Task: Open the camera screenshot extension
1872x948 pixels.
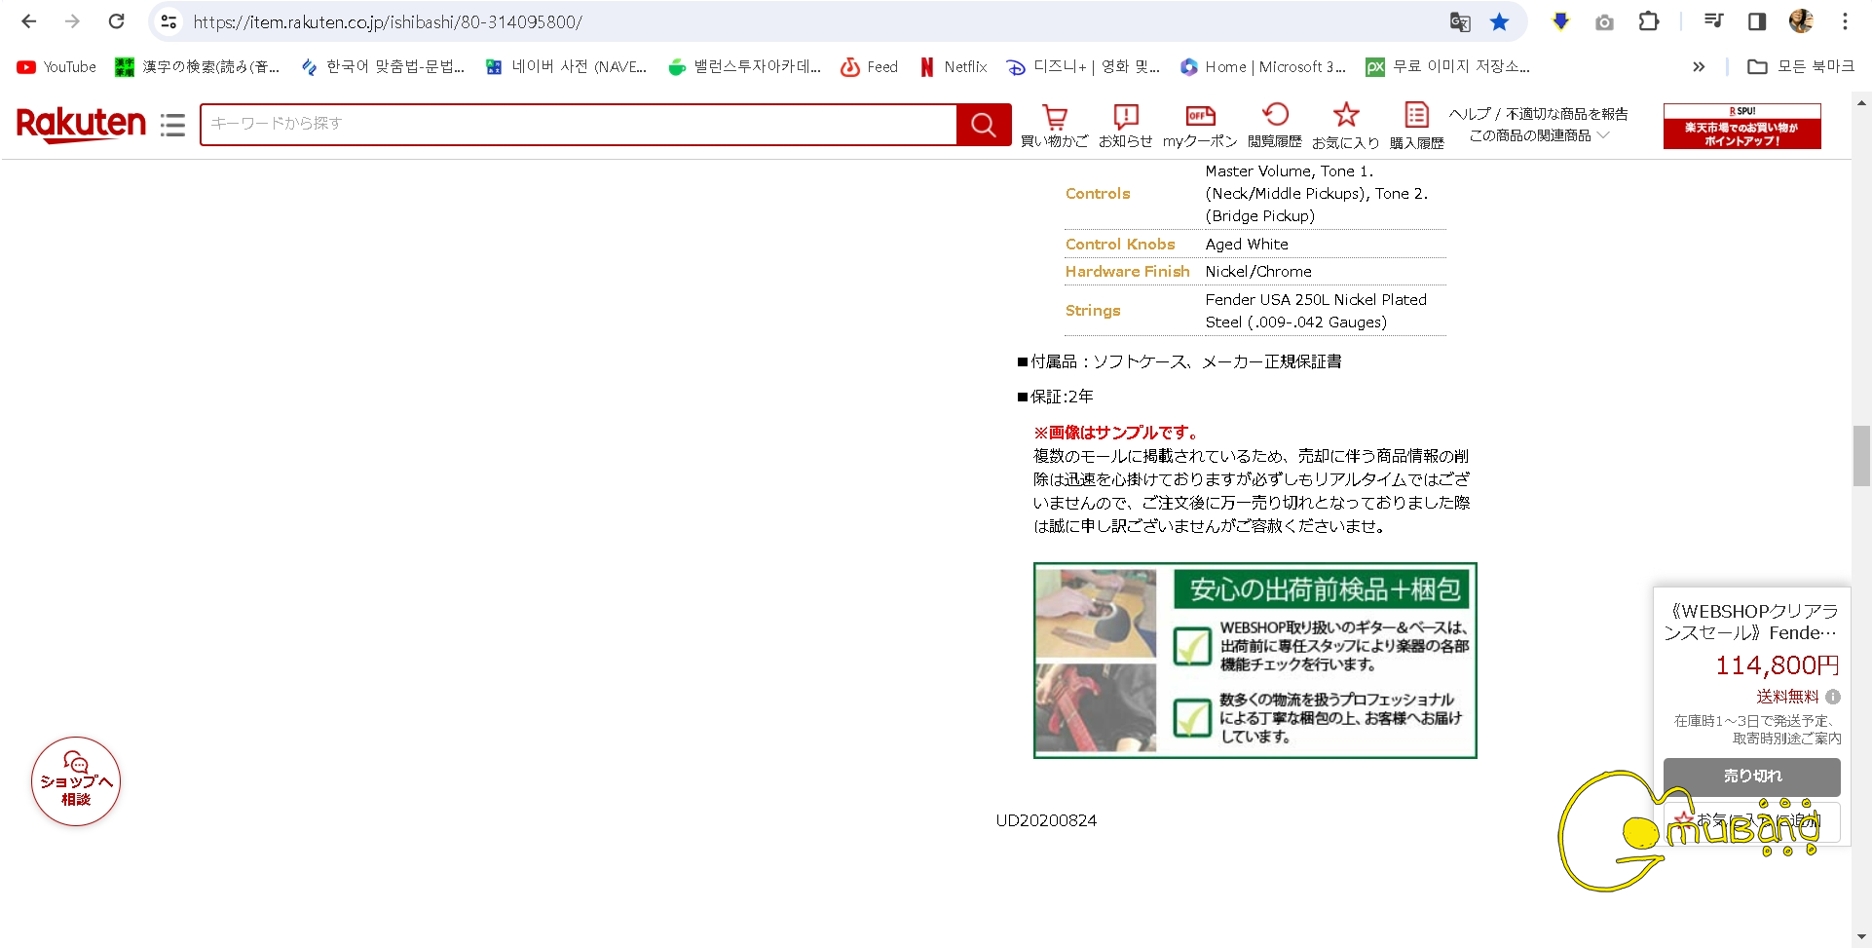Action: click(x=1604, y=21)
